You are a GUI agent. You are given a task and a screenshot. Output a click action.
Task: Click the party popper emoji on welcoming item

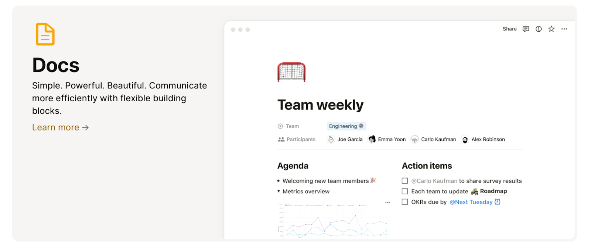tap(372, 180)
